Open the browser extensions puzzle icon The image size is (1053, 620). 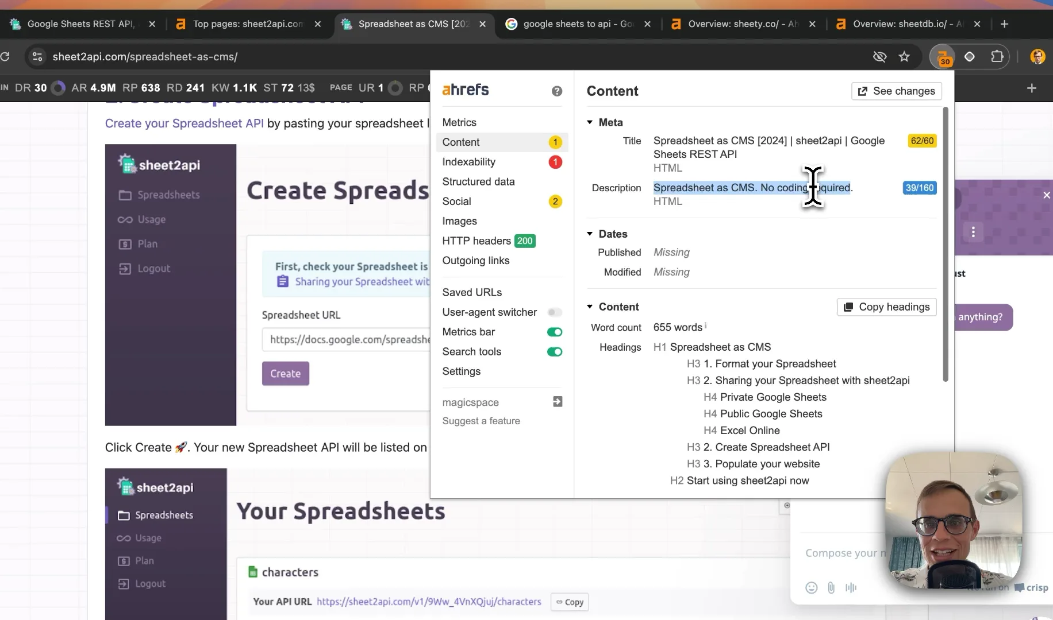[x=997, y=56]
